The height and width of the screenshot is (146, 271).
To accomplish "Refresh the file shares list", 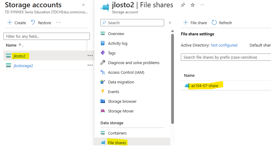I will click(x=222, y=23).
